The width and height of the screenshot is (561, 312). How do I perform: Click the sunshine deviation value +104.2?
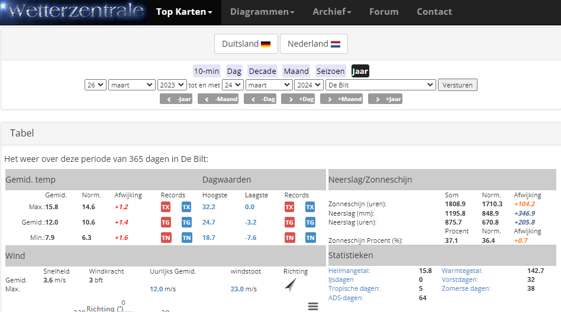[524, 204]
